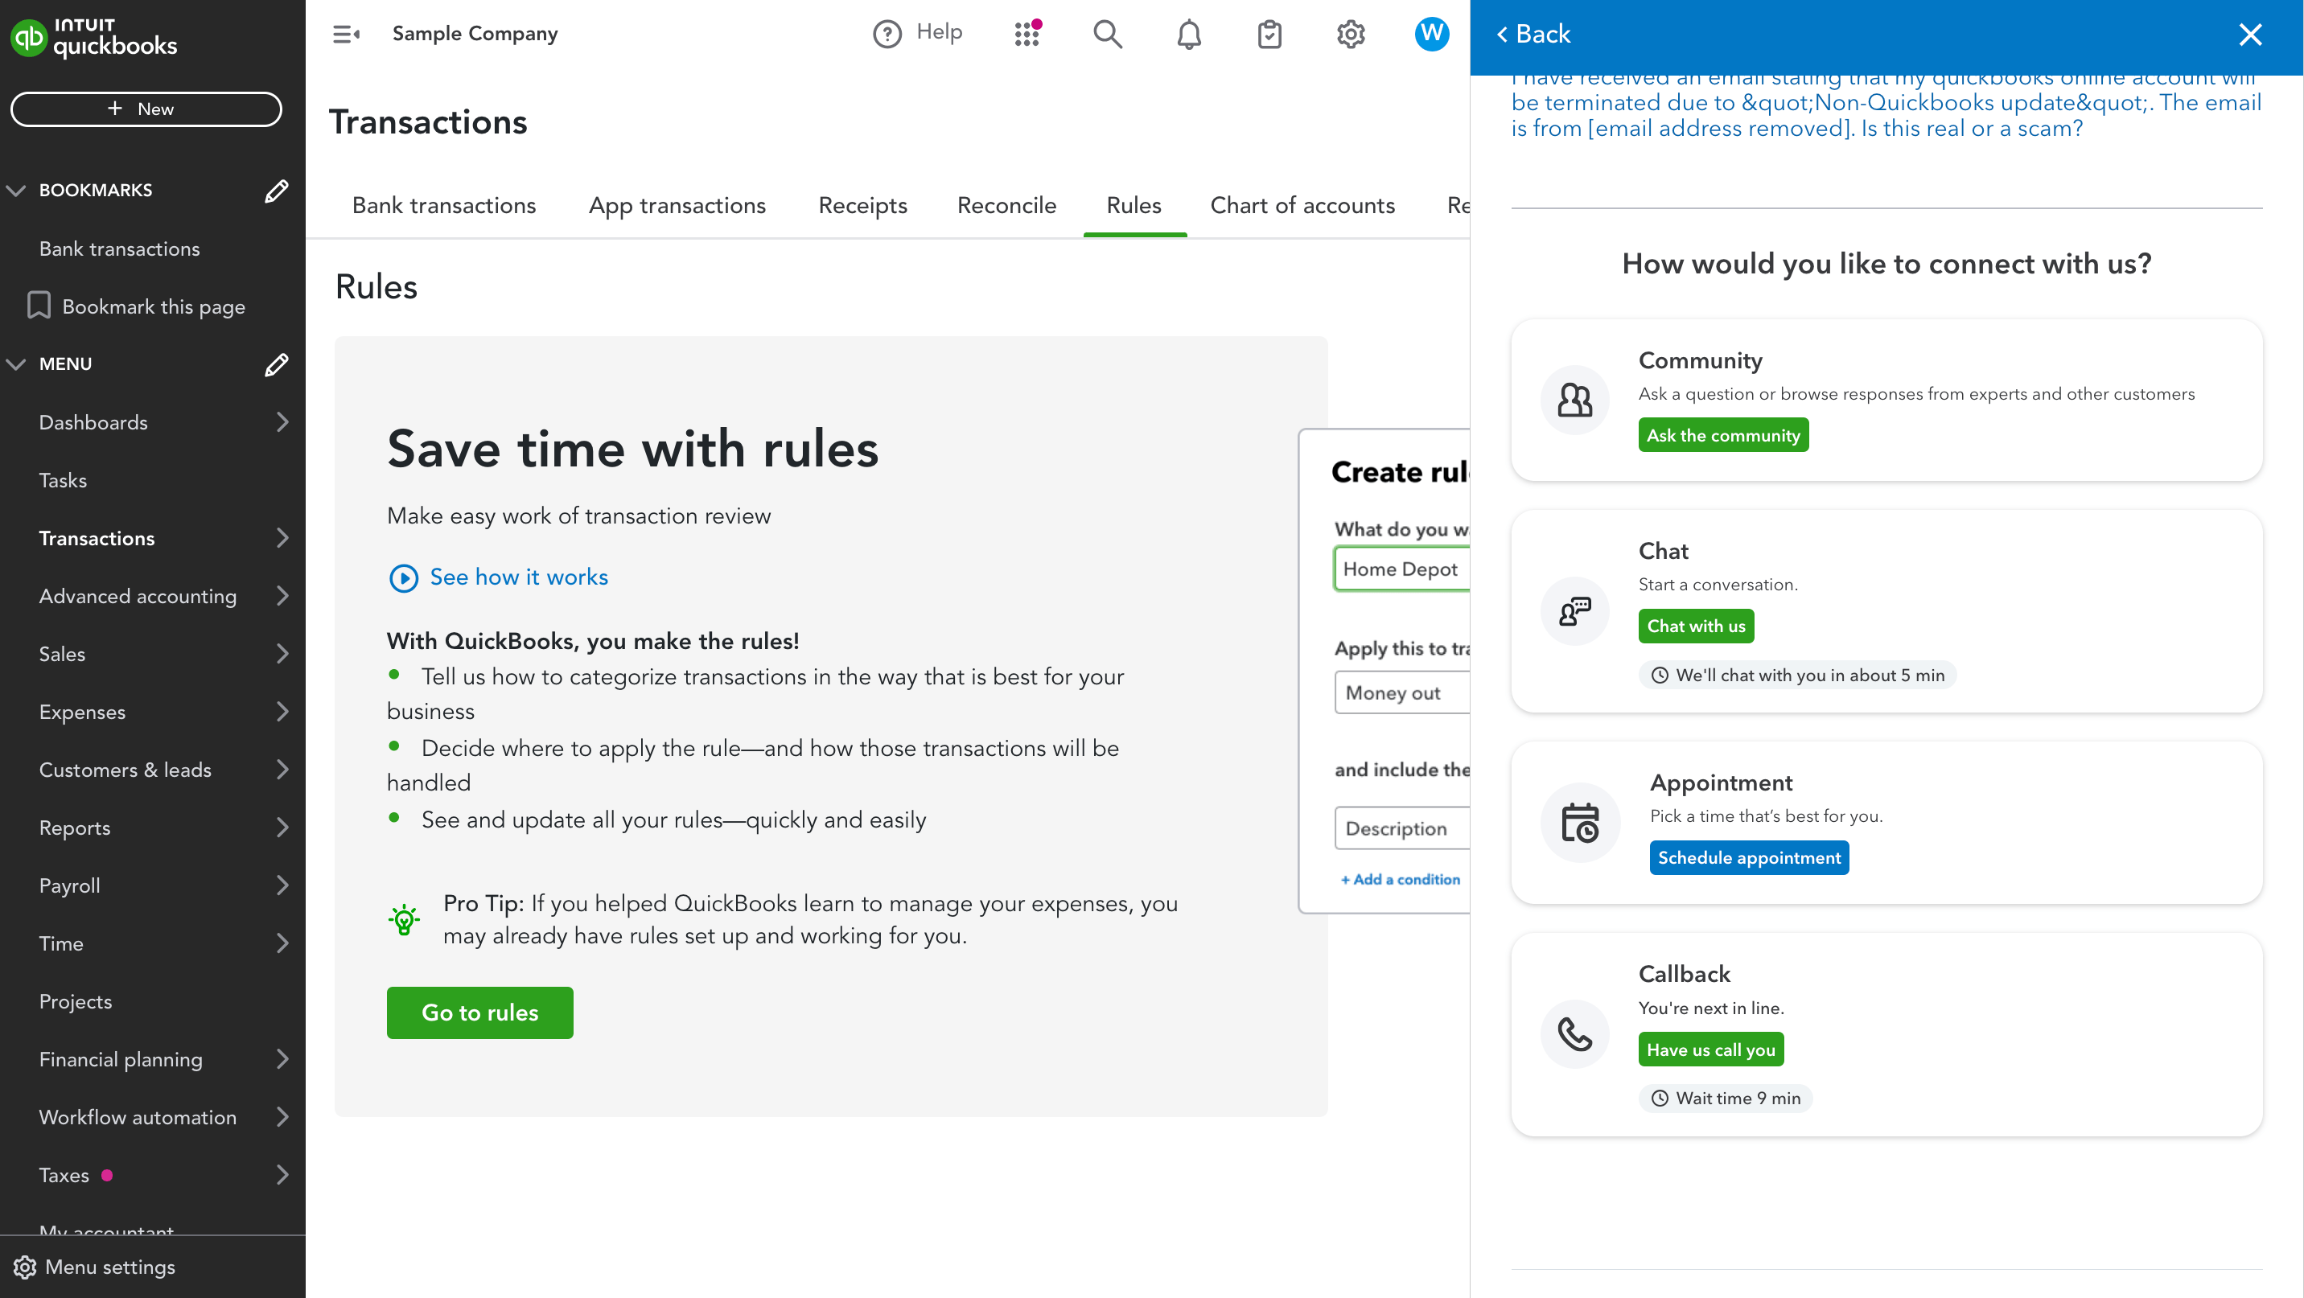The height and width of the screenshot is (1298, 2304).
Task: Switch to the Reconcile tab
Action: point(1006,206)
